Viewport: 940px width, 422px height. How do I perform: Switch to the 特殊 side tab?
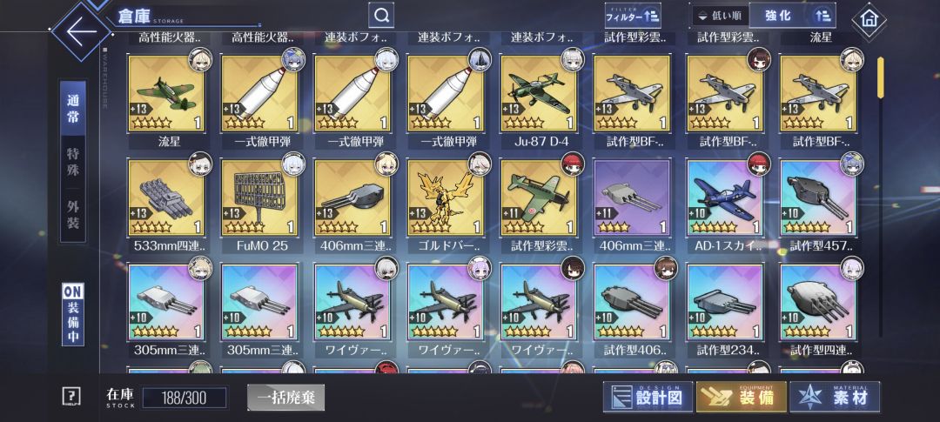click(x=73, y=162)
